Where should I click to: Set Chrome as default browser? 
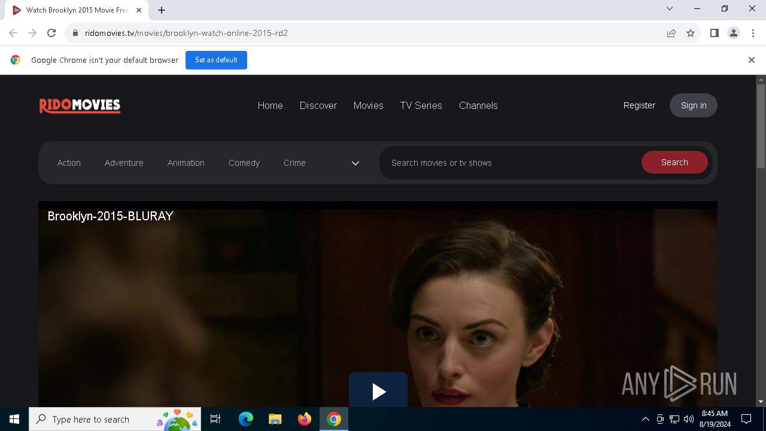216,60
